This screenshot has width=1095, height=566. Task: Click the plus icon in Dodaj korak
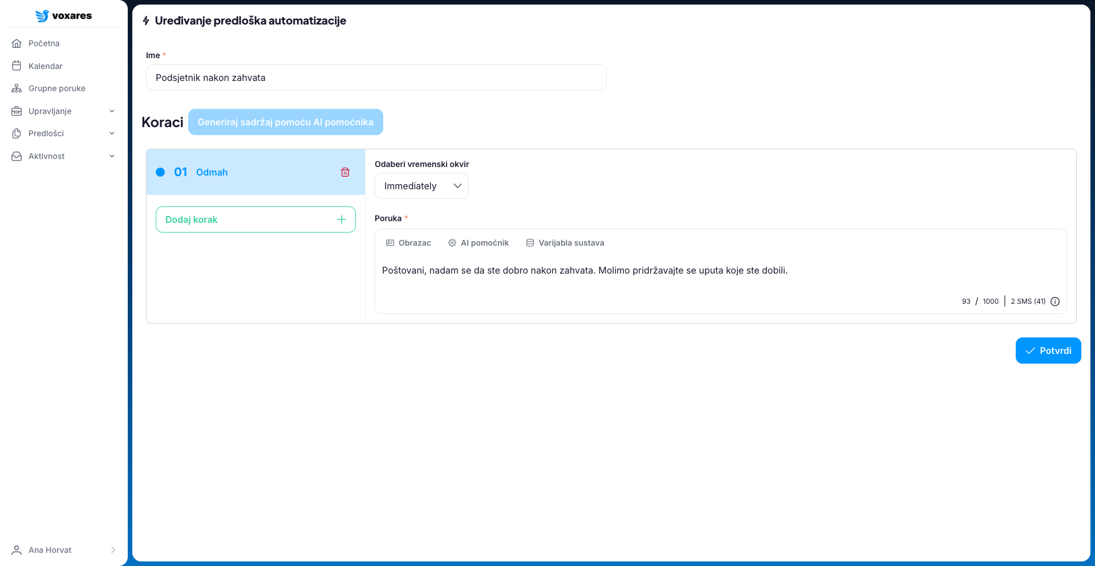click(x=342, y=219)
